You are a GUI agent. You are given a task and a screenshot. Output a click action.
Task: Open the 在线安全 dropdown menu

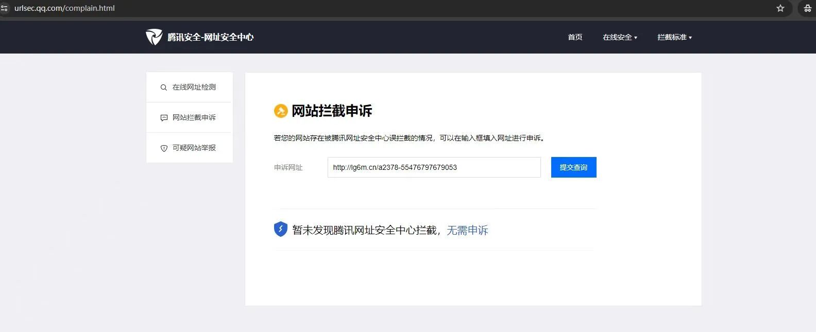click(x=620, y=37)
